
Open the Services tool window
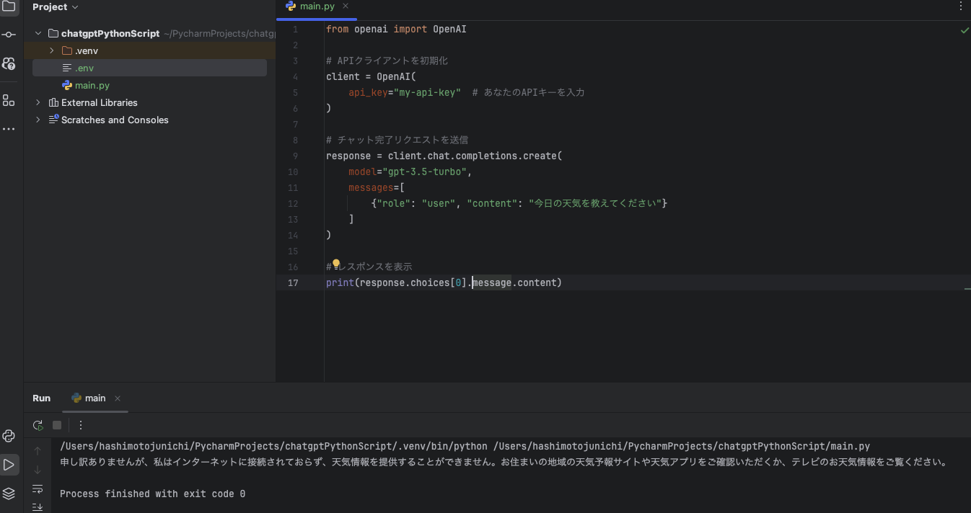pyautogui.click(x=9, y=494)
